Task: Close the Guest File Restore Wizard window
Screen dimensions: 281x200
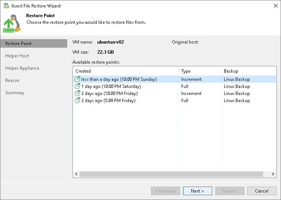Action: click(x=276, y=6)
